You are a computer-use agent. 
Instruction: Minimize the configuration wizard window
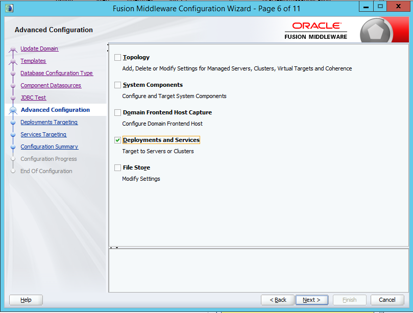coord(366,7)
